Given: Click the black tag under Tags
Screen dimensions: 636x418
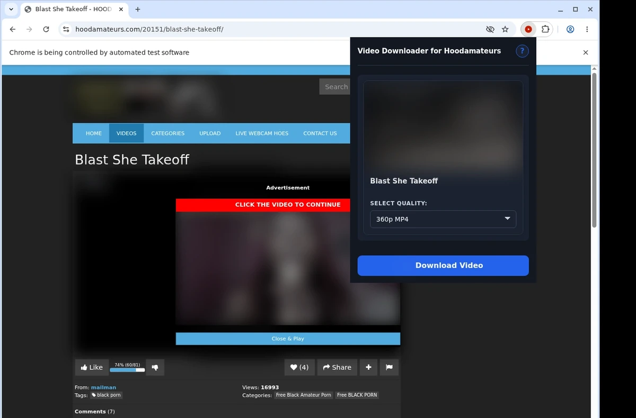Looking at the screenshot, I should (106, 395).
